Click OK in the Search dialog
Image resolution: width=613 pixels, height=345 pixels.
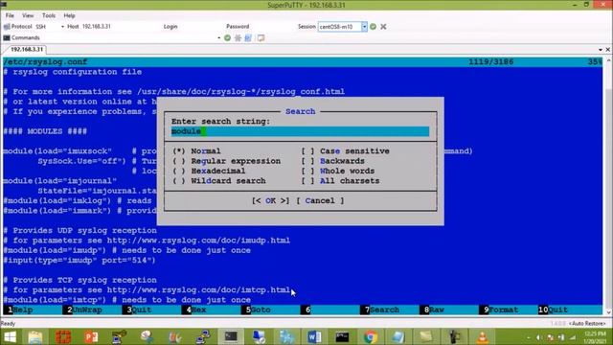(270, 200)
